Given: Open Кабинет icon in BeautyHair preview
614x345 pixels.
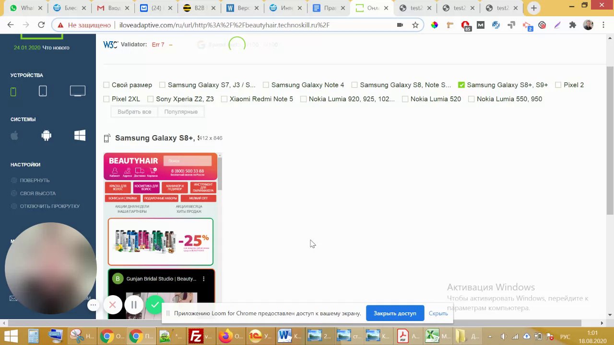Looking at the screenshot, I should pos(115,172).
